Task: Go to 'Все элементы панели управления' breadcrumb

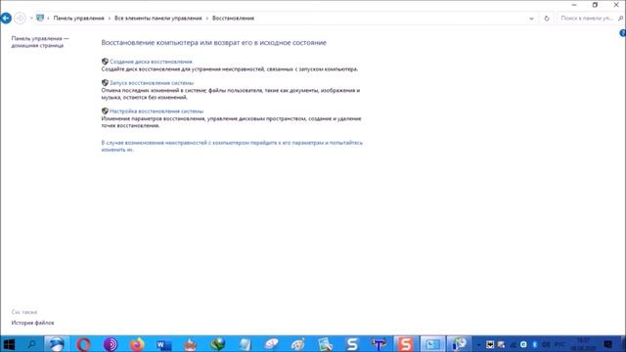Action: 158,19
